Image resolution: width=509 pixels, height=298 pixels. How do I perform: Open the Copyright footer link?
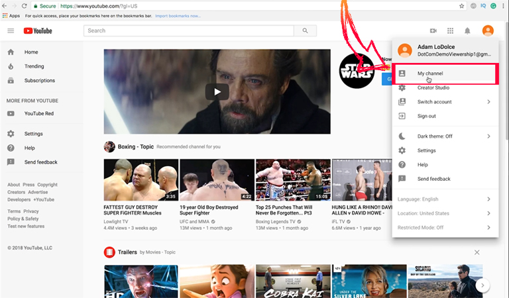click(x=48, y=185)
